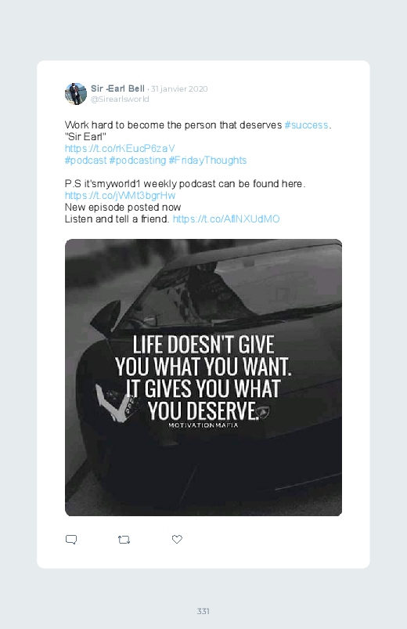The width and height of the screenshot is (407, 629).
Task: Click the @Sirearlsworld handle
Action: 120,99
